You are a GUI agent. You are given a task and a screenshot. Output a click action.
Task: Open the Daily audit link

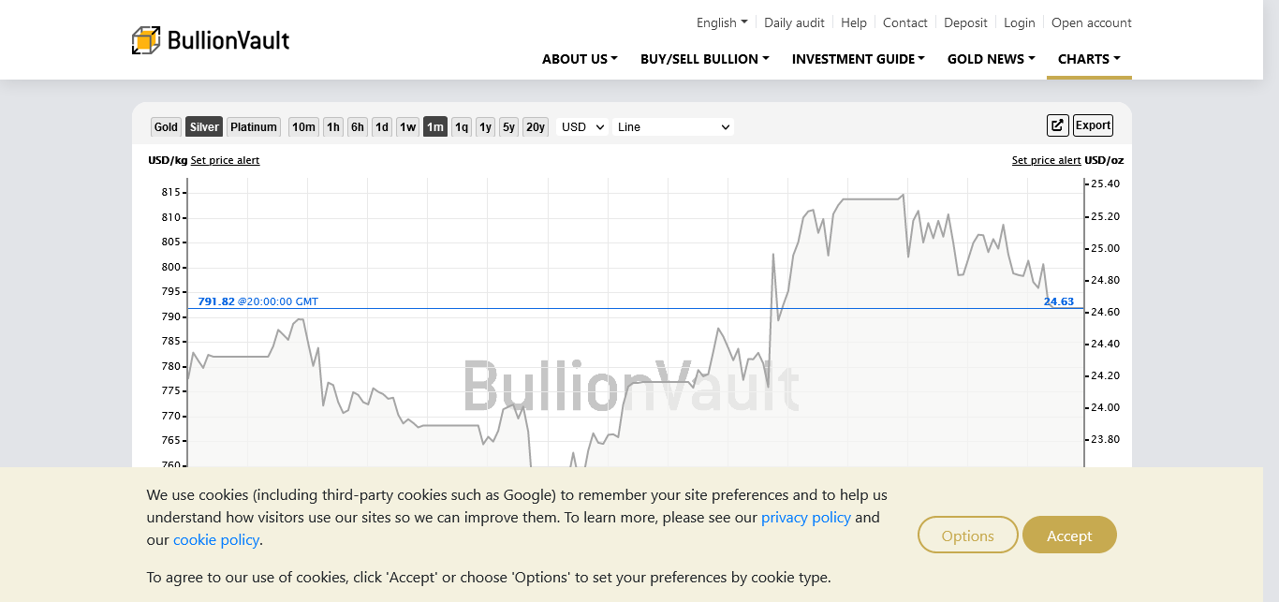pyautogui.click(x=794, y=22)
